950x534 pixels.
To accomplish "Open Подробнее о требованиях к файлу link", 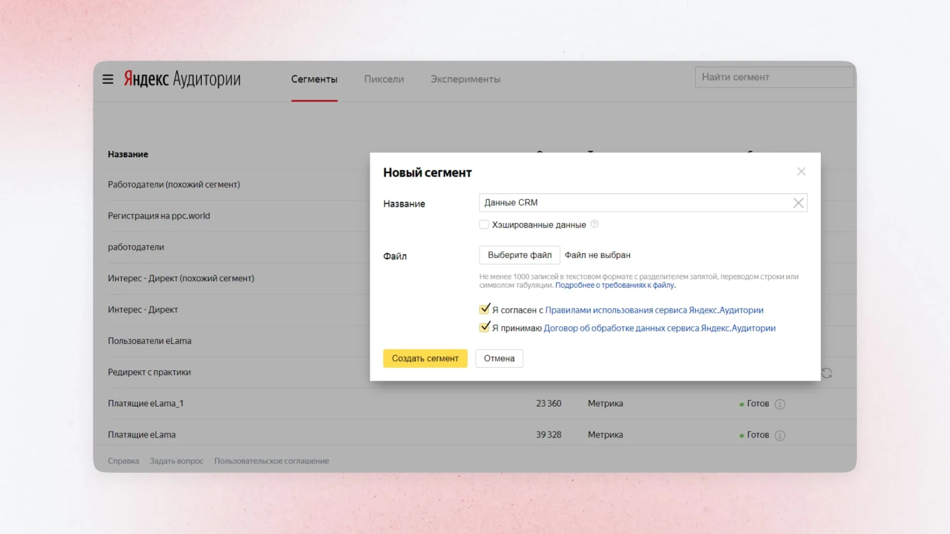I will click(615, 285).
